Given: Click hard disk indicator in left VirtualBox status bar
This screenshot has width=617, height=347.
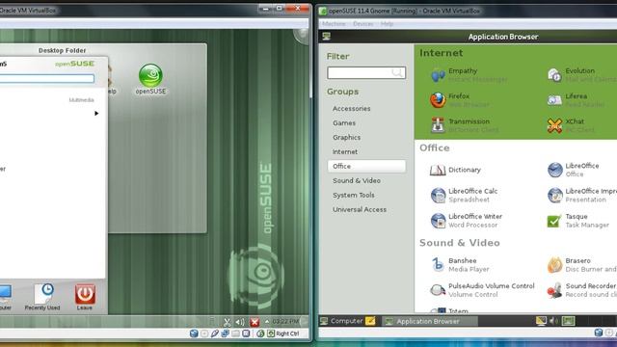Looking at the screenshot, I should tap(194, 334).
